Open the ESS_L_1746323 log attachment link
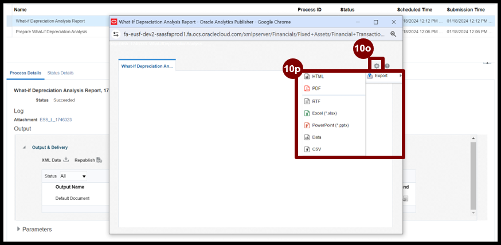Image resolution: width=501 pixels, height=245 pixels. tap(56, 120)
